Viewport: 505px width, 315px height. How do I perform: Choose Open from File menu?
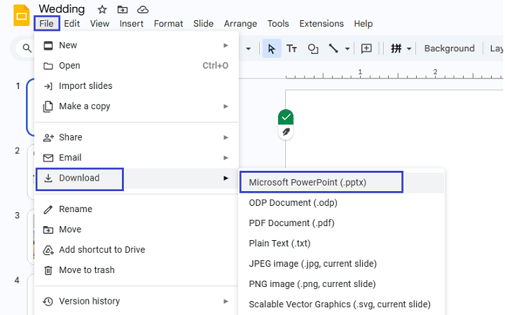click(137, 66)
